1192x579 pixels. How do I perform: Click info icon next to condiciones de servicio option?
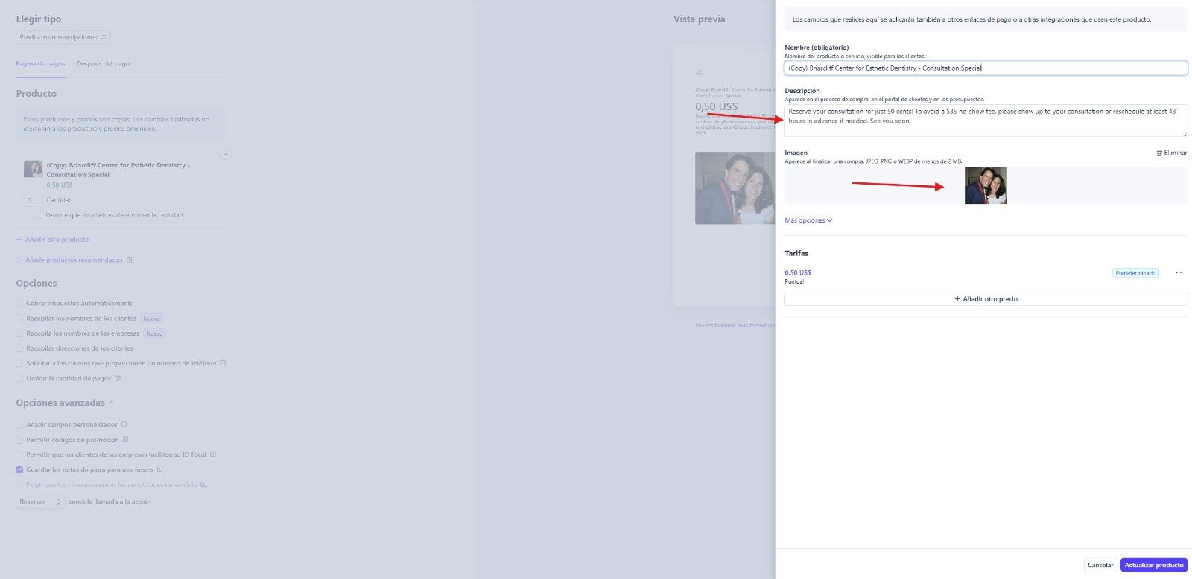[x=203, y=484]
